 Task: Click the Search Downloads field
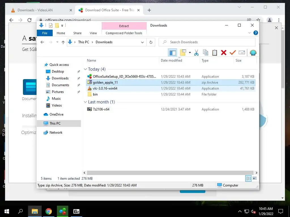coord(207,42)
